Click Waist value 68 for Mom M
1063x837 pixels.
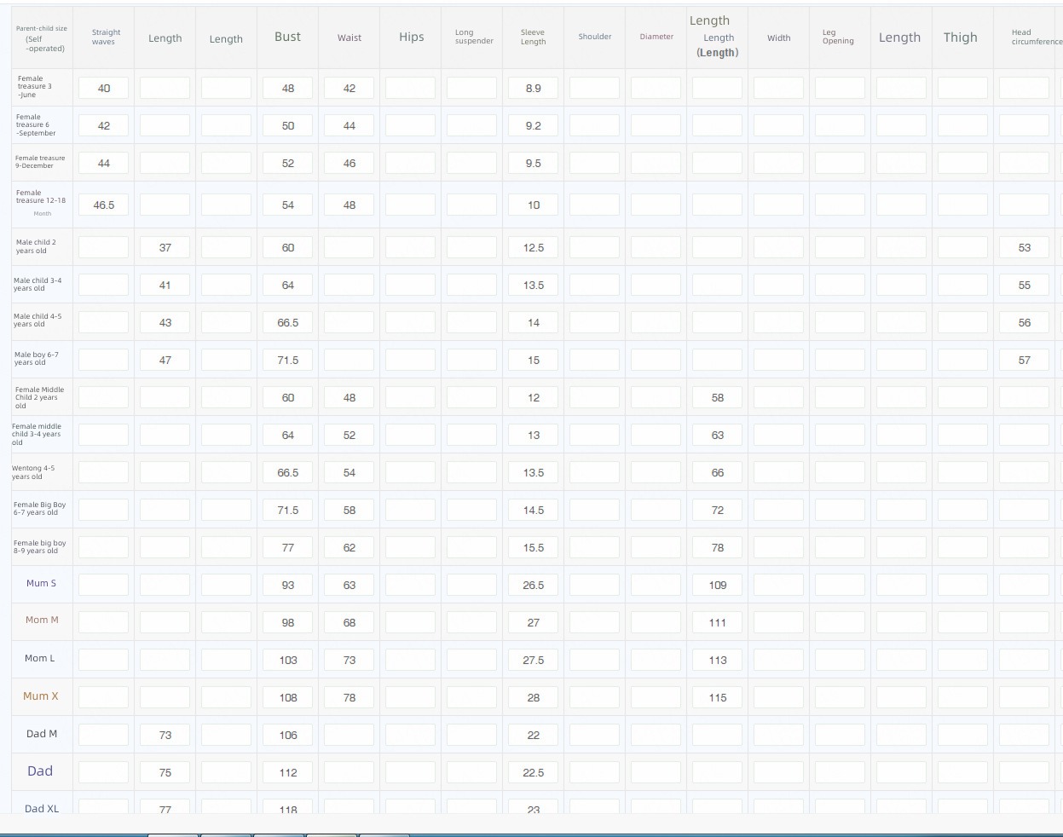[350, 622]
